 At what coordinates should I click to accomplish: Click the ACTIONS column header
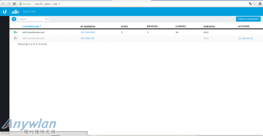[244, 27]
